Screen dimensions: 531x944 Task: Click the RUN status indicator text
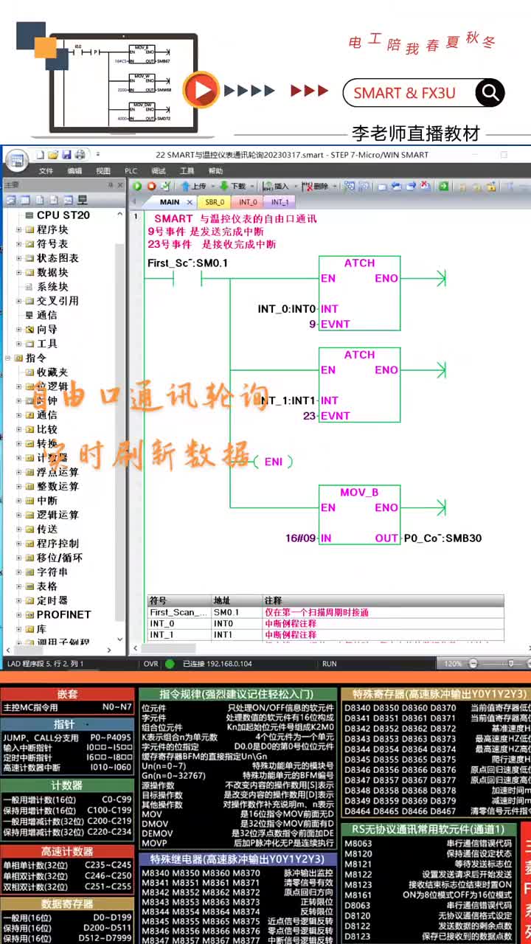pyautogui.click(x=330, y=664)
